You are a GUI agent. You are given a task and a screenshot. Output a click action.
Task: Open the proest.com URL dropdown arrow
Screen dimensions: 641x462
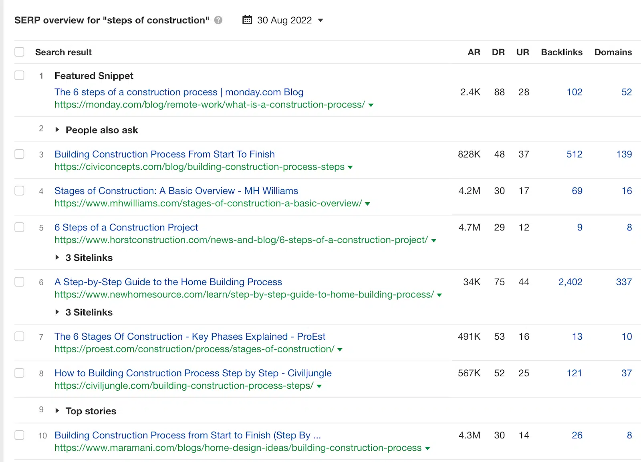click(x=340, y=350)
